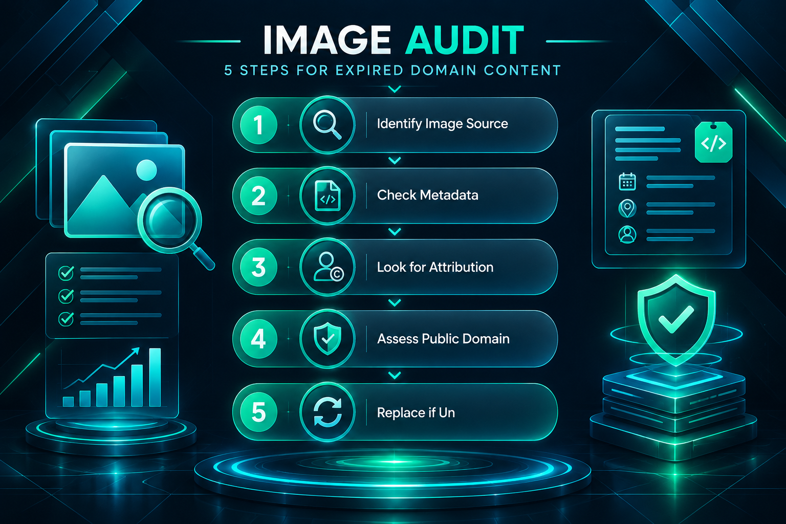Click the "Replace if Un" label
The height and width of the screenshot is (524, 786).
[416, 412]
